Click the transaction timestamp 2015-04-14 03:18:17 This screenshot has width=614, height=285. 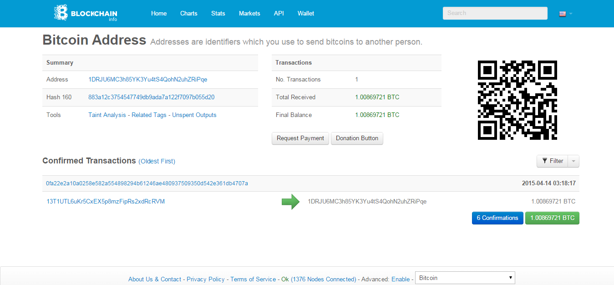click(x=549, y=183)
